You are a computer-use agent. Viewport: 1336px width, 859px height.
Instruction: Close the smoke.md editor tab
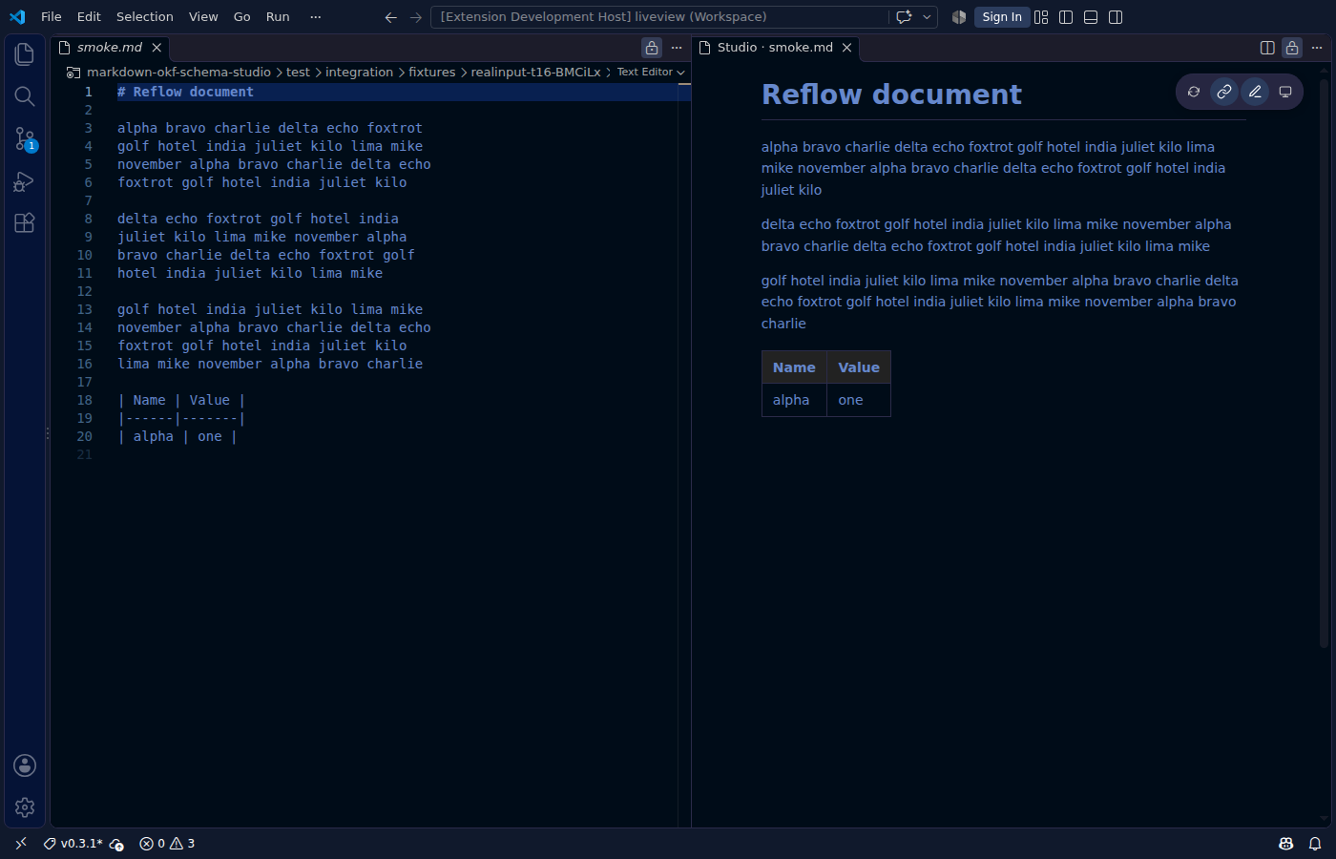pyautogui.click(x=157, y=48)
